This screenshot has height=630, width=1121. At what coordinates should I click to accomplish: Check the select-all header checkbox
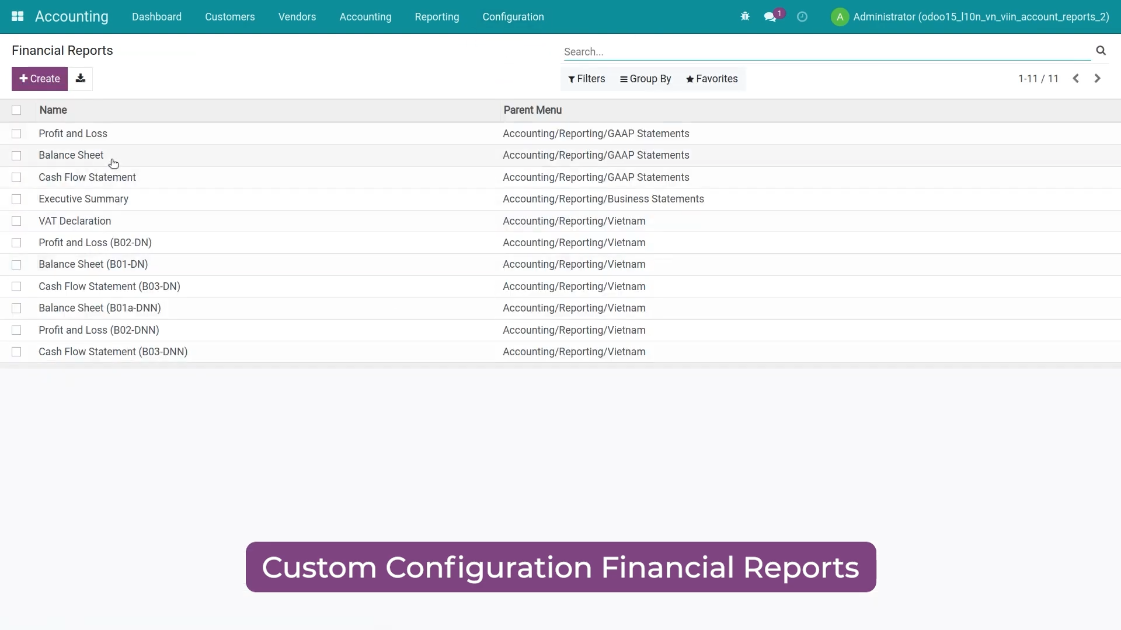pyautogui.click(x=16, y=110)
